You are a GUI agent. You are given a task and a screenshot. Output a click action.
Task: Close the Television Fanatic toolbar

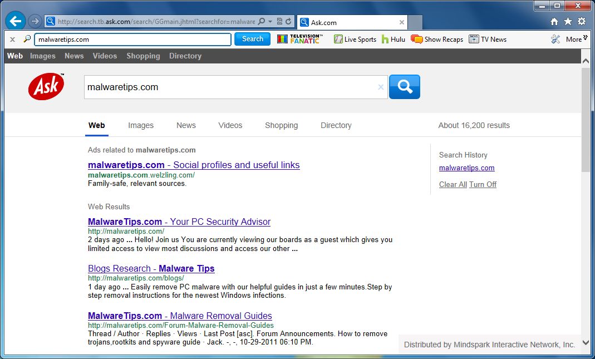click(12, 39)
